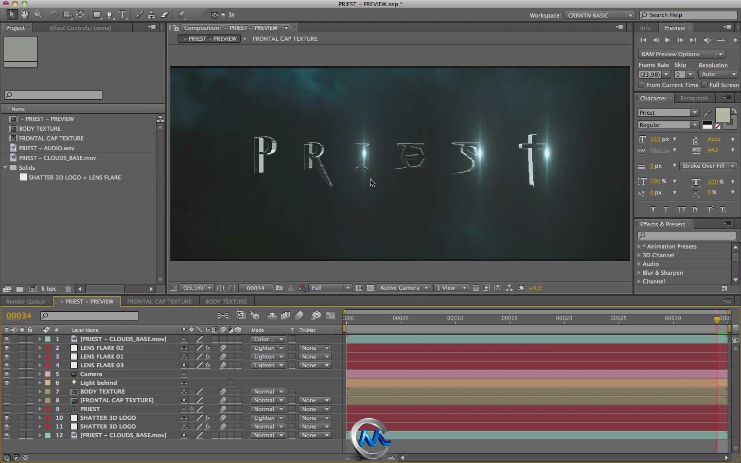The width and height of the screenshot is (741, 463).
Task: Open Active Camera view dropdown
Action: pos(403,288)
